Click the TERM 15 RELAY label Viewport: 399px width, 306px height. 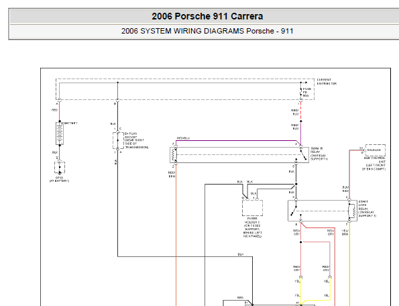[319, 154]
